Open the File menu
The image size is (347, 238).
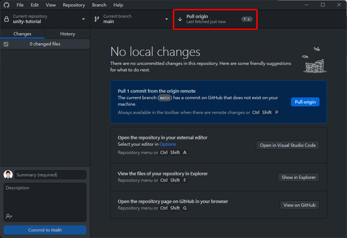click(x=20, y=5)
